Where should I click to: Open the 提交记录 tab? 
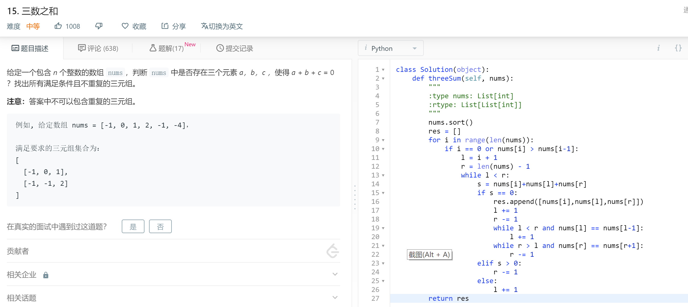click(x=235, y=48)
